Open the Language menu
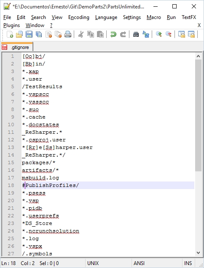204x268 pixels. (x=106, y=17)
